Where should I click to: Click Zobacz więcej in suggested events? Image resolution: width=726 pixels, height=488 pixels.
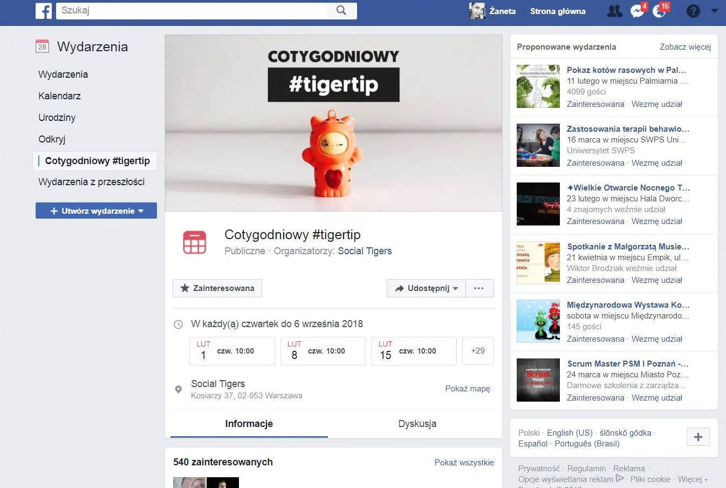(x=686, y=47)
